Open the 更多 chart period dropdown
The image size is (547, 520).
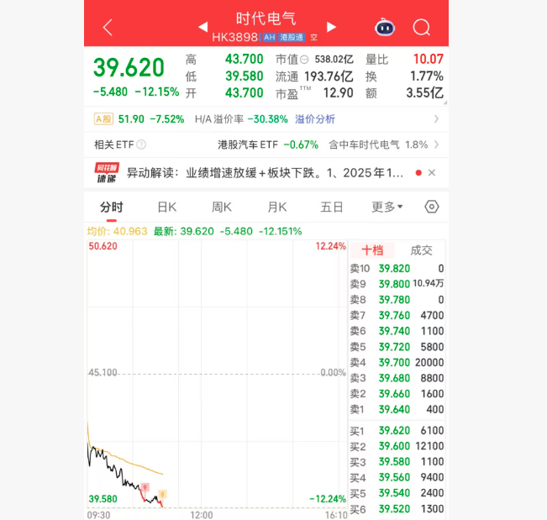tap(387, 207)
